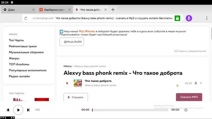Close the Что такое добро tab
The image size is (212, 119).
tap(105, 10)
